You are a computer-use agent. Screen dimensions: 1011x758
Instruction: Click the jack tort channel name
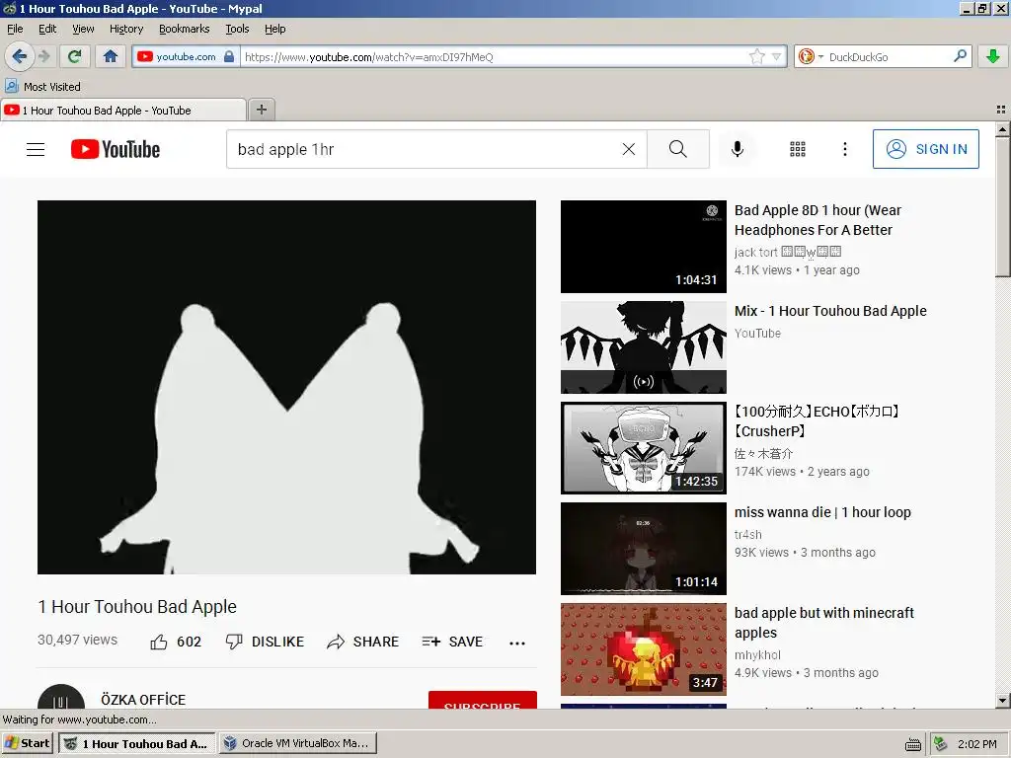coord(788,252)
